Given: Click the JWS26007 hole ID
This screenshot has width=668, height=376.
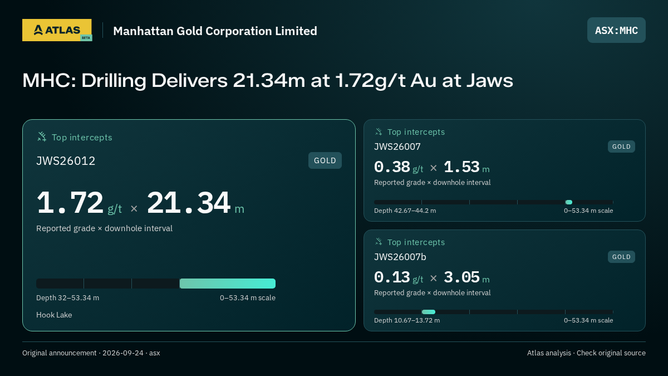Looking at the screenshot, I should (397, 147).
